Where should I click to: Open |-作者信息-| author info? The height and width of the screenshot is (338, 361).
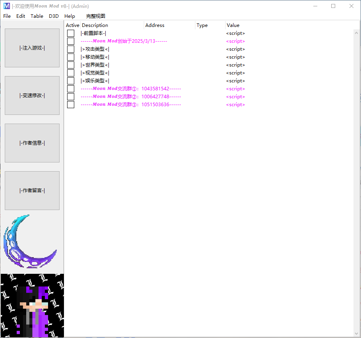pos(32,143)
